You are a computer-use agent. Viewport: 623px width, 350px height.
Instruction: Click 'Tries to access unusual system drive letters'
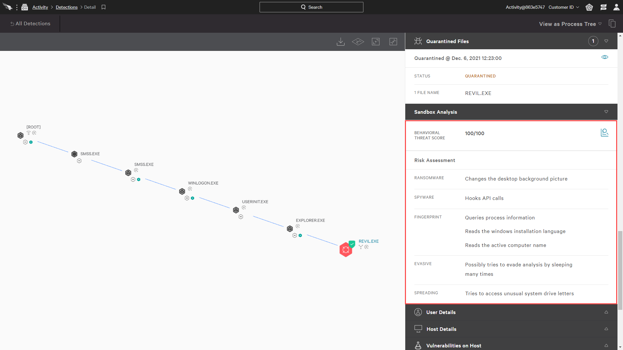[519, 294]
